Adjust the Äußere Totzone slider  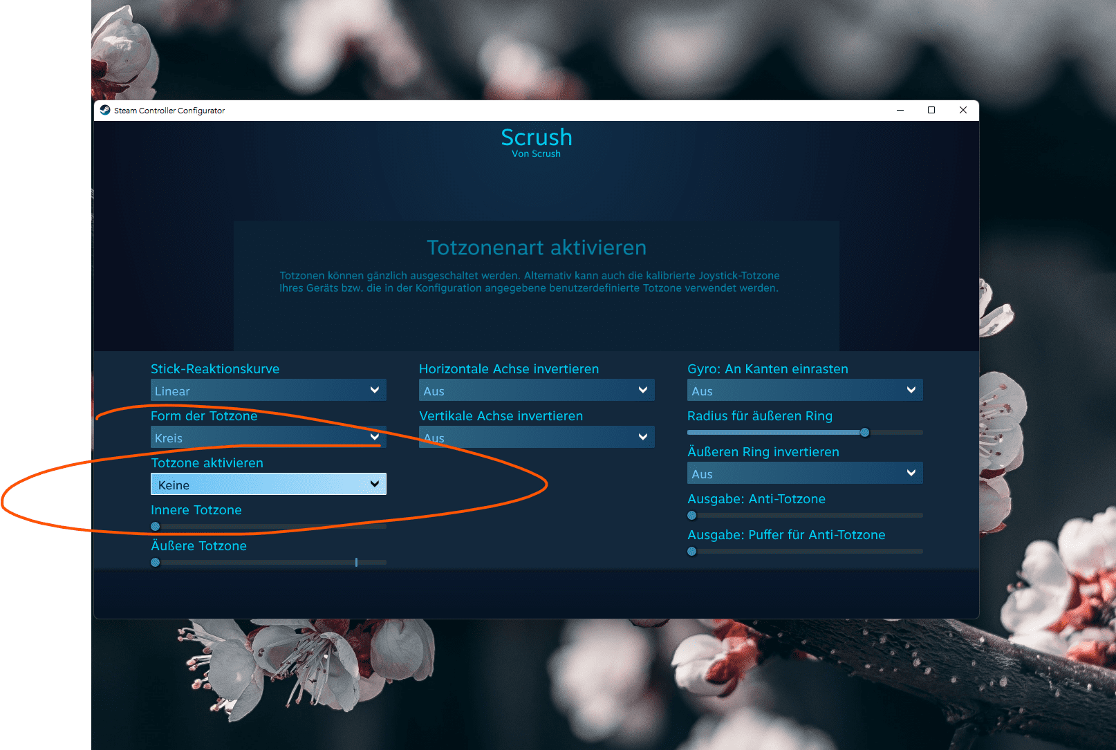(268, 563)
